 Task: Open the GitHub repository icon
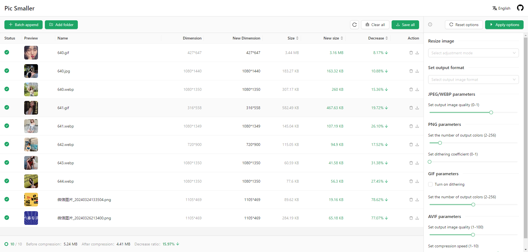pos(520,8)
